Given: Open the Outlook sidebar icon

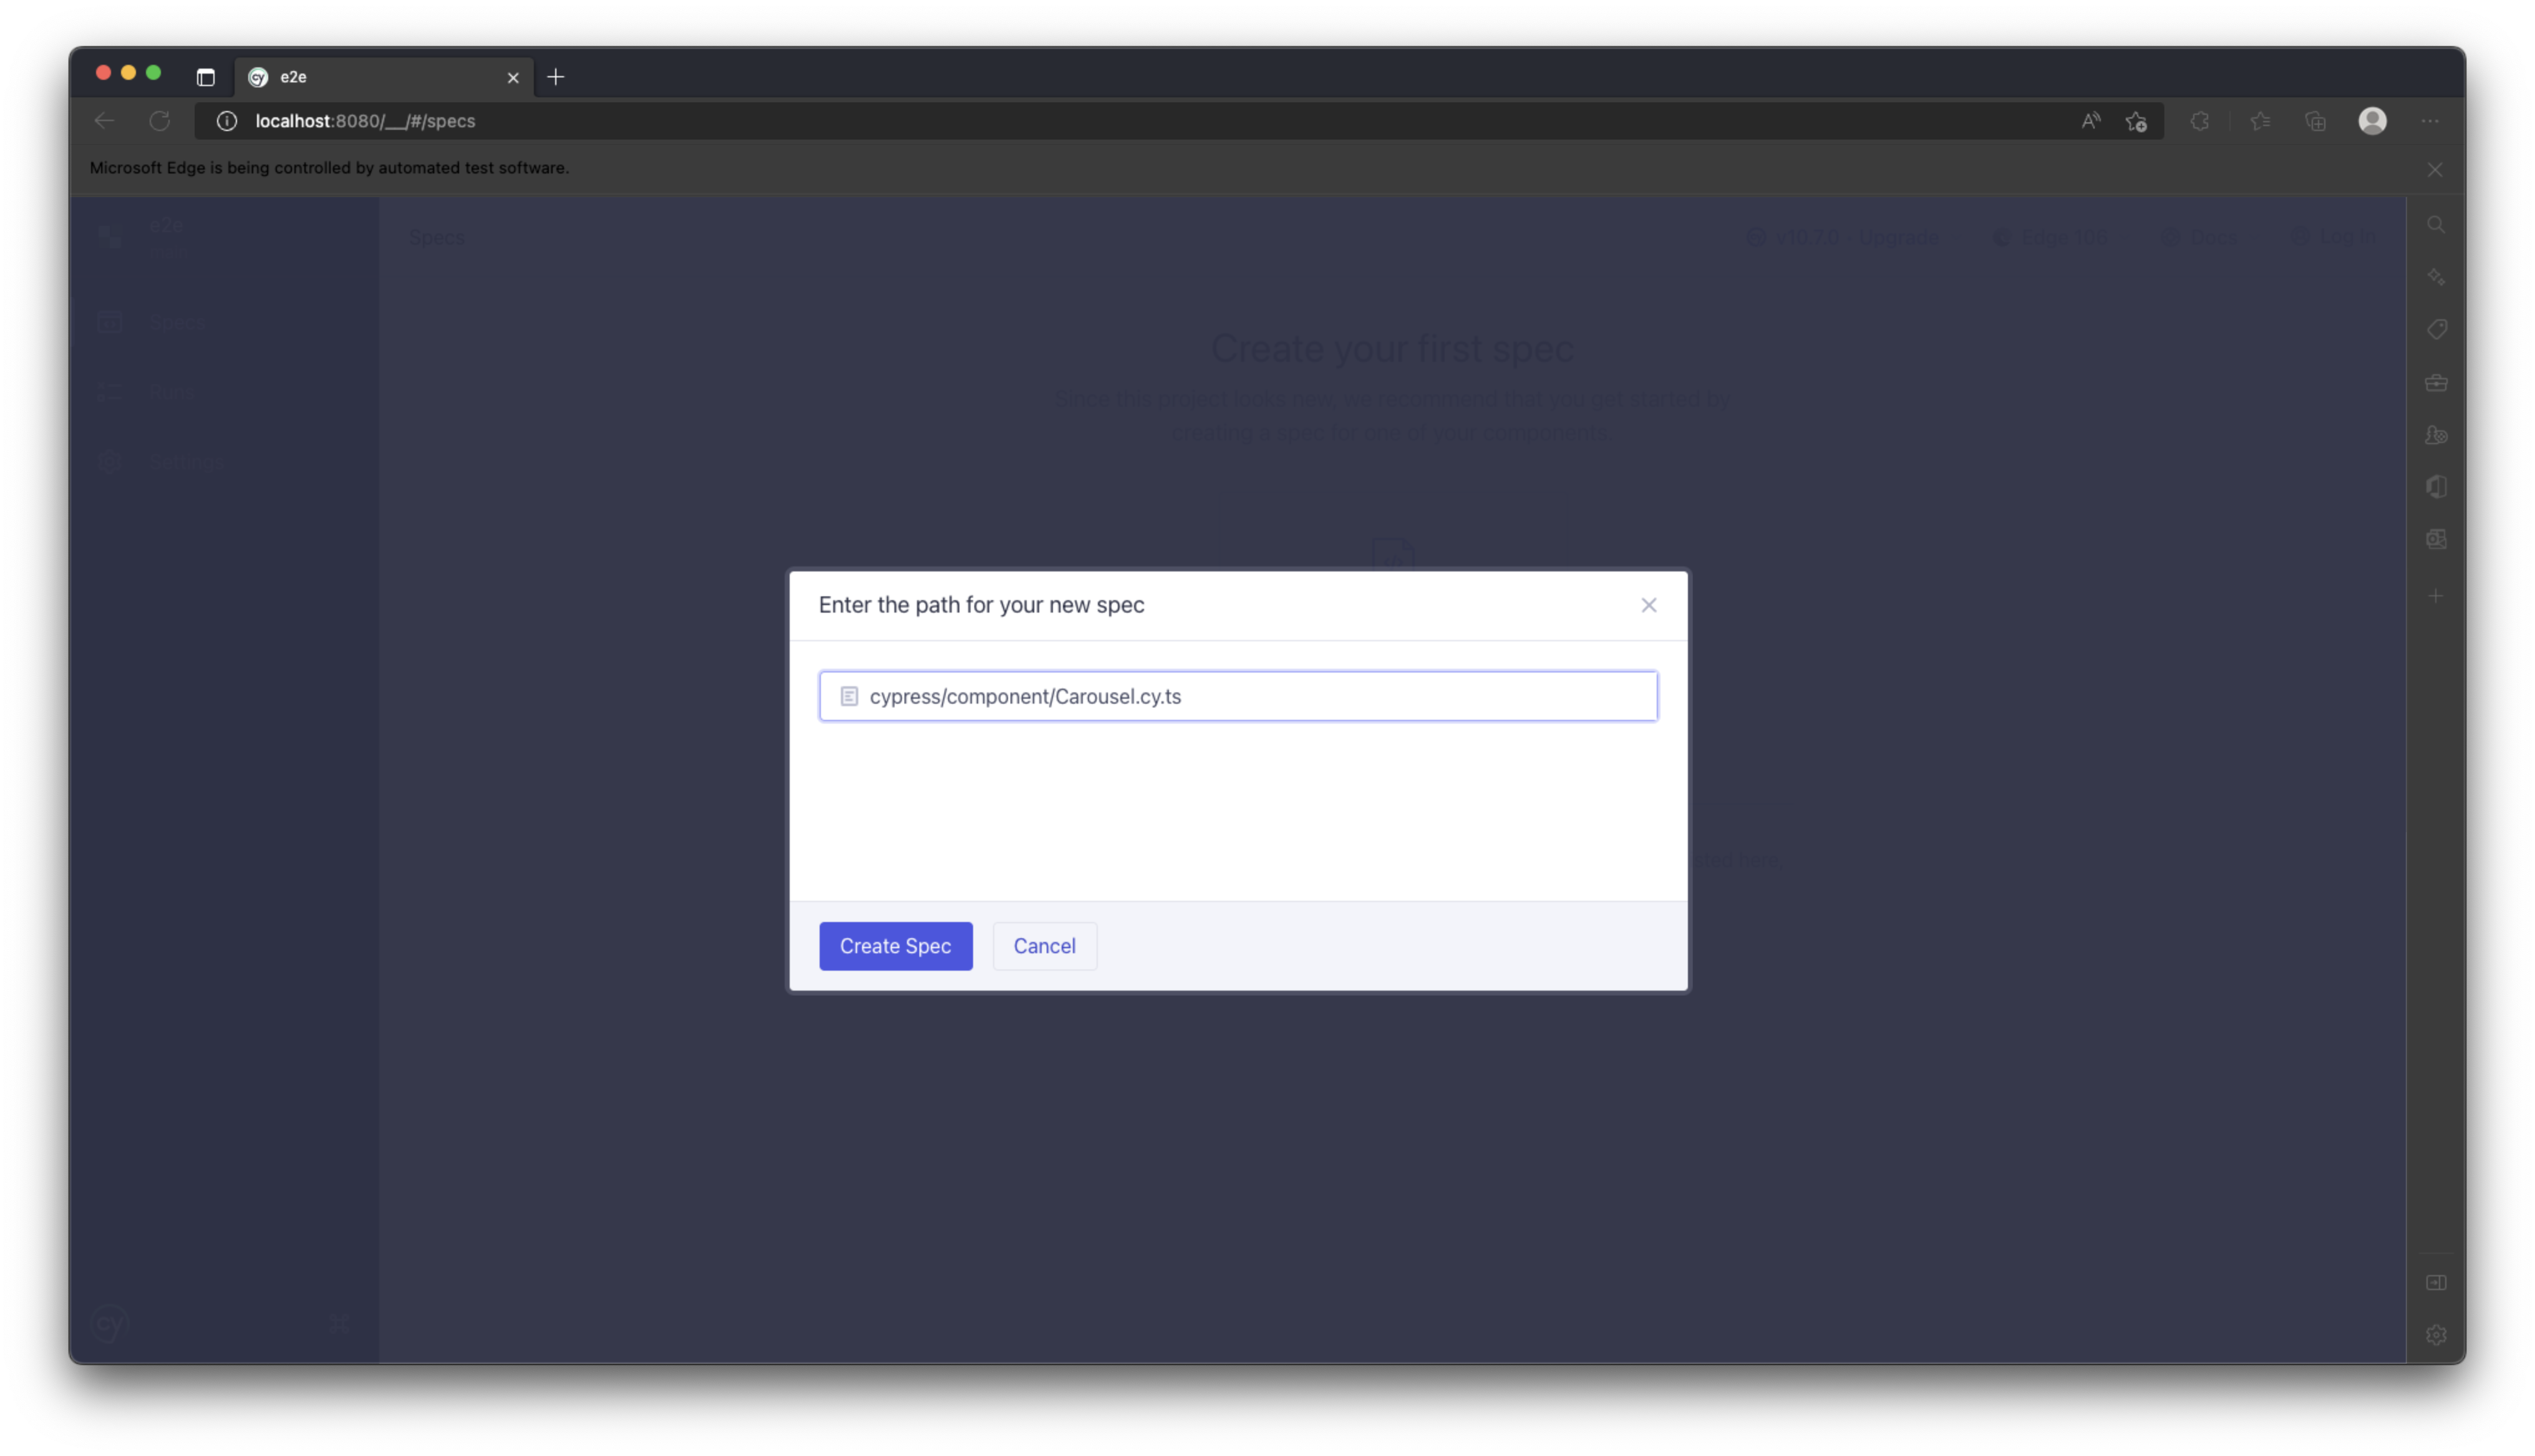Looking at the screenshot, I should tap(2436, 539).
